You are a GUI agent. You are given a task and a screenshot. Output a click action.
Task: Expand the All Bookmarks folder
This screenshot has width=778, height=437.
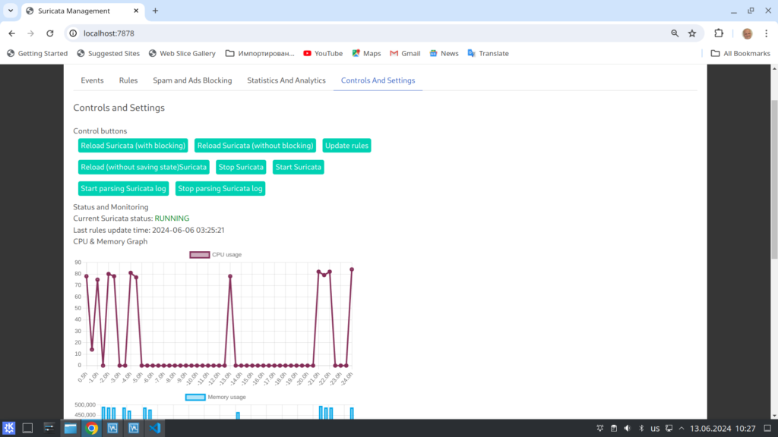740,54
